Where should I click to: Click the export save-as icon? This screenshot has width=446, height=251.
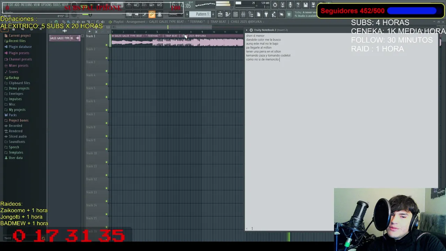(x=313, y=5)
